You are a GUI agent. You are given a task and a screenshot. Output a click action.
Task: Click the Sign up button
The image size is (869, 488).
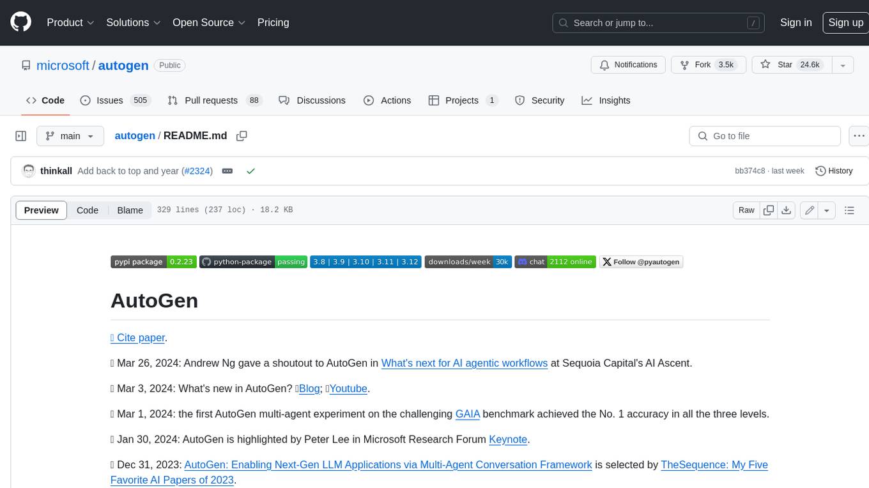[x=845, y=22]
